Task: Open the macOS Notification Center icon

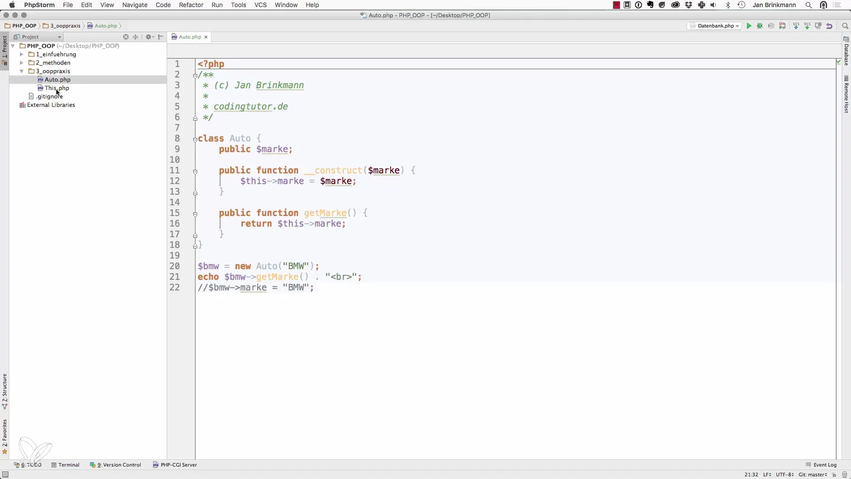Action: 837,5
